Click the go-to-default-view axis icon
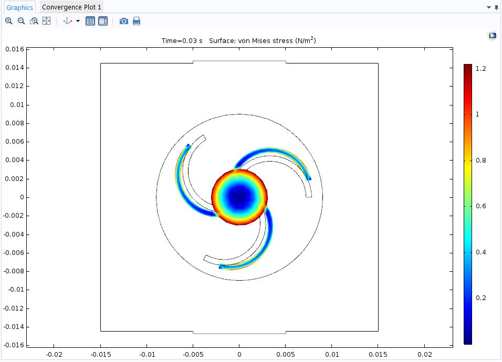Image resolution: width=502 pixels, height=362 pixels. point(68,21)
